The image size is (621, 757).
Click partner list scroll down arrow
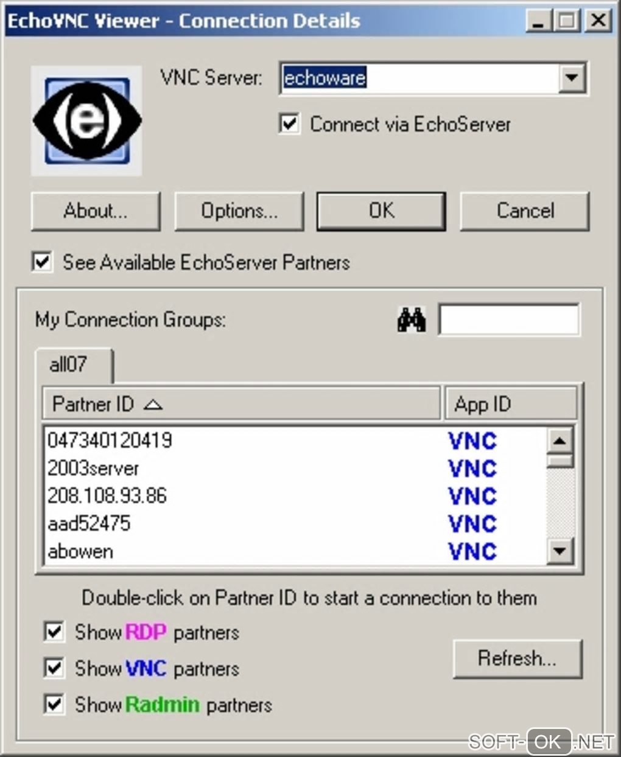pos(560,552)
